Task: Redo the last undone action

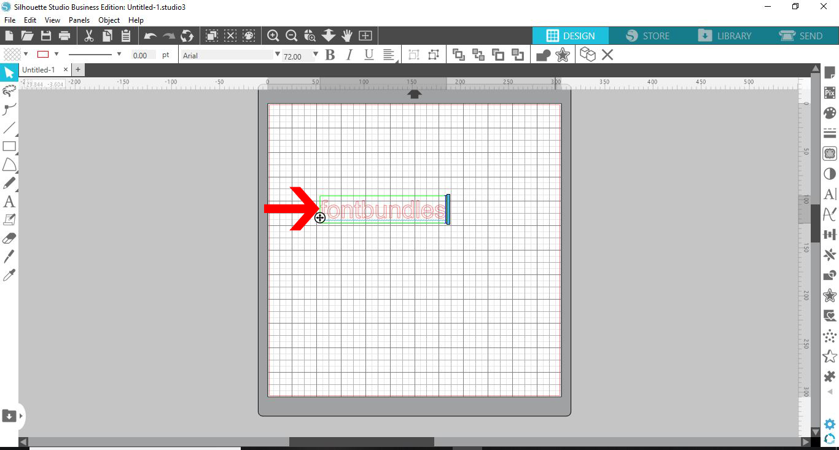Action: coord(169,36)
